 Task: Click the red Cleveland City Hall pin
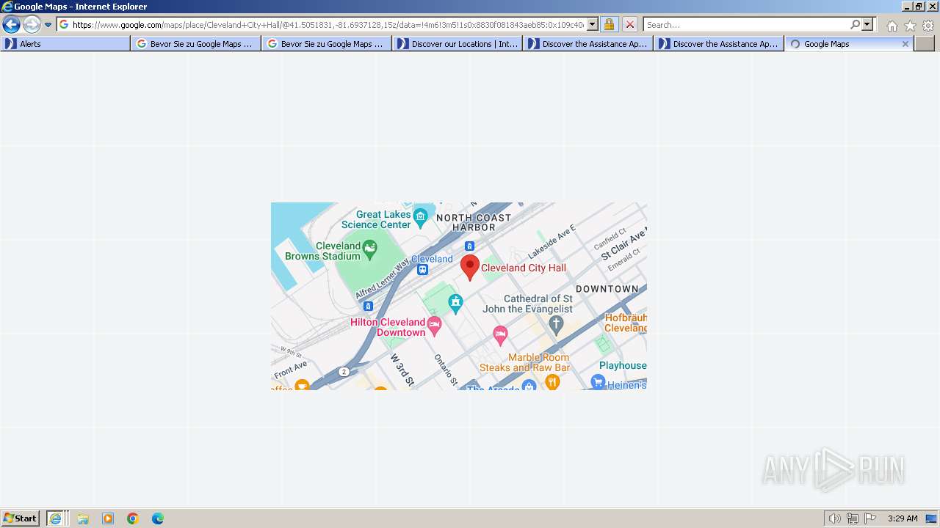(x=470, y=268)
